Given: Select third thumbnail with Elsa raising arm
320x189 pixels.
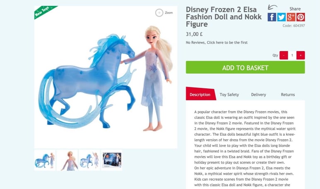Looking at the screenshot, I should point(90,160).
